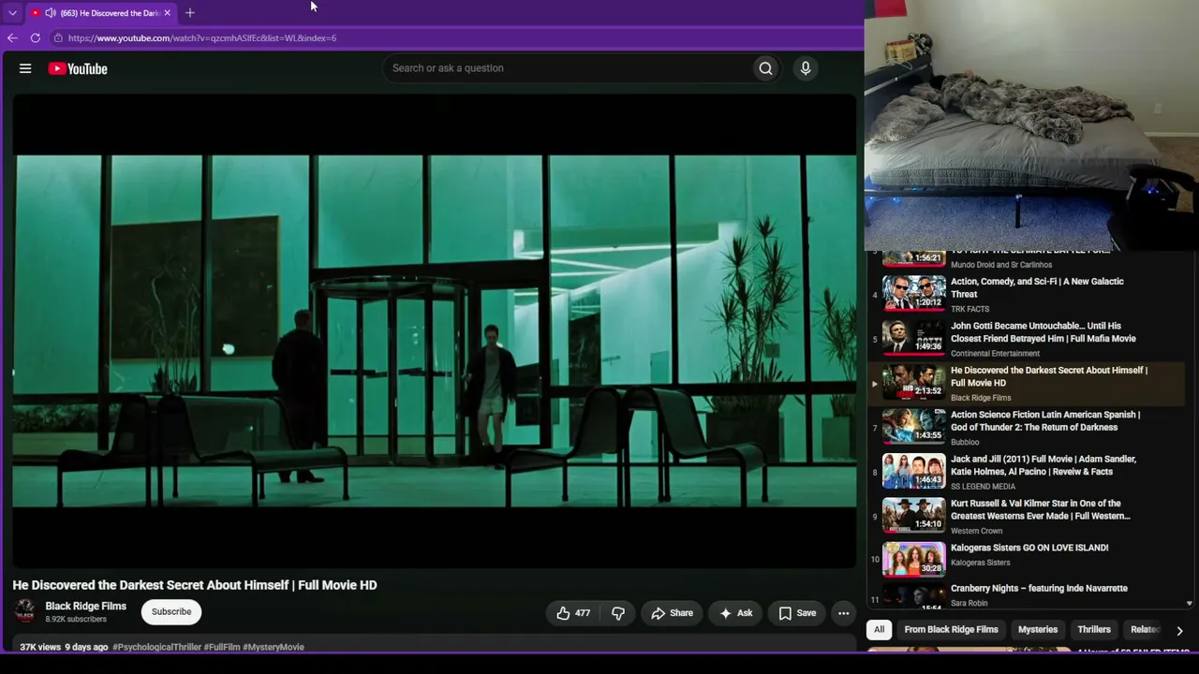Go to the YouTube home logo
Viewport: 1199px width, 674px height.
tap(78, 68)
